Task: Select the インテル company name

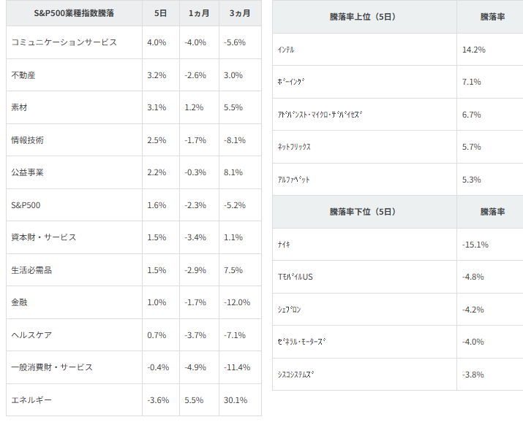Action: click(x=287, y=50)
